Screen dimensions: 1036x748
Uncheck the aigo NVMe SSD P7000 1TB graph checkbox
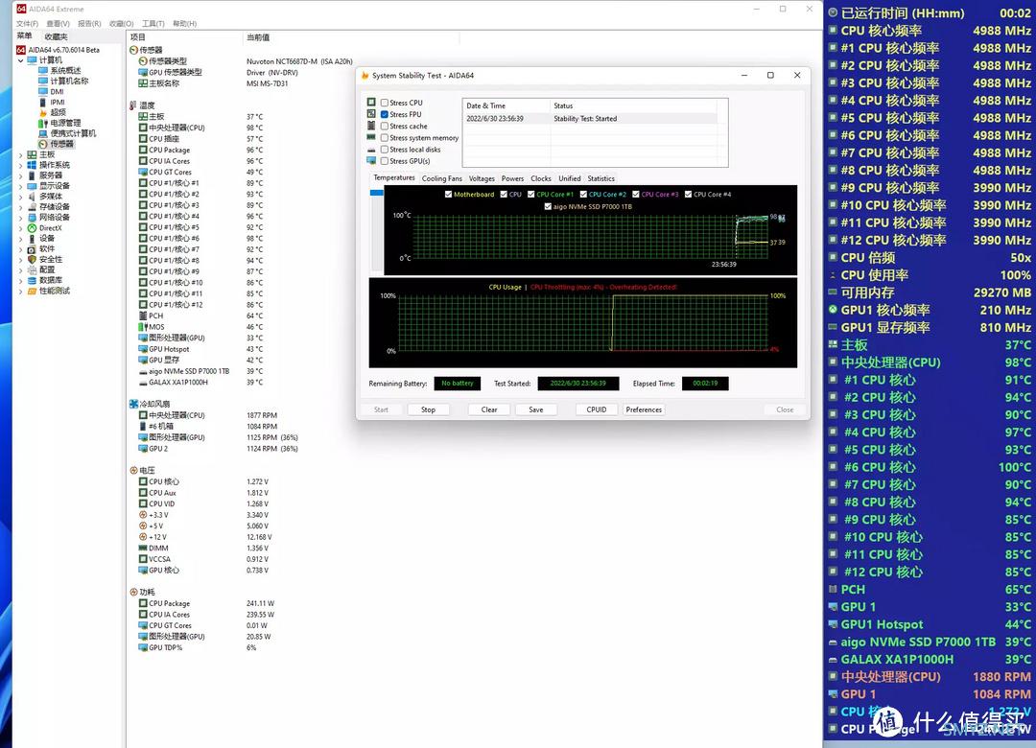pyautogui.click(x=548, y=206)
